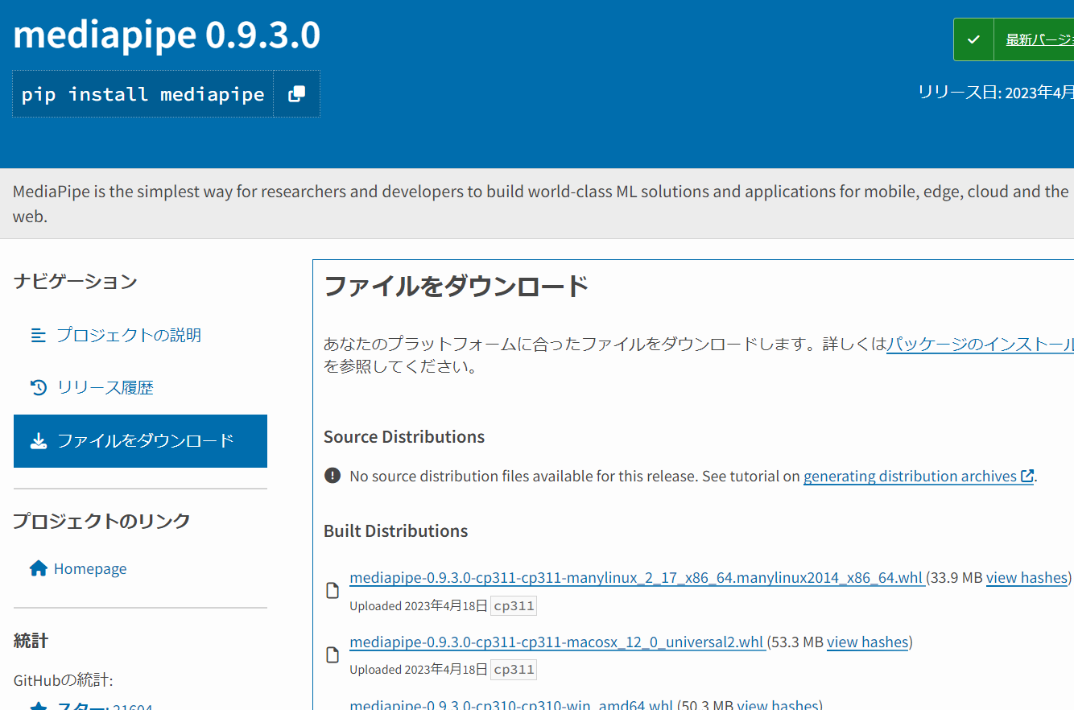Click the download tray icon in sidebar
This screenshot has height=710, width=1074.
[38, 441]
